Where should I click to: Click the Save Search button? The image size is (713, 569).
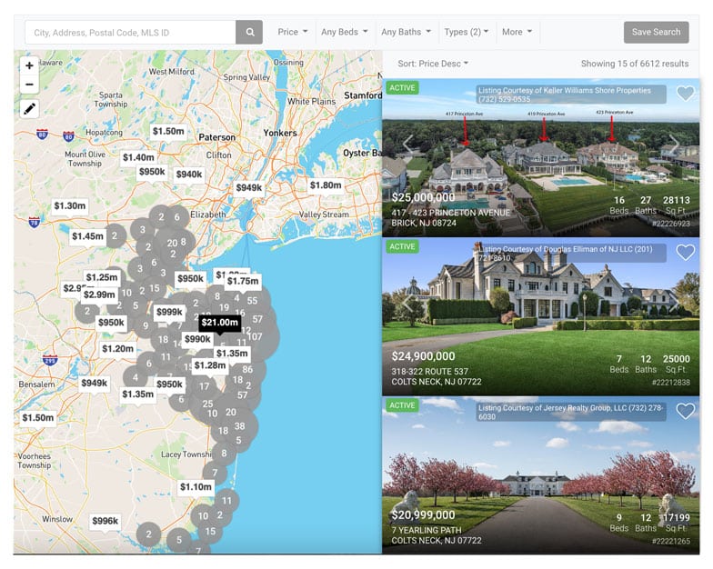[657, 33]
